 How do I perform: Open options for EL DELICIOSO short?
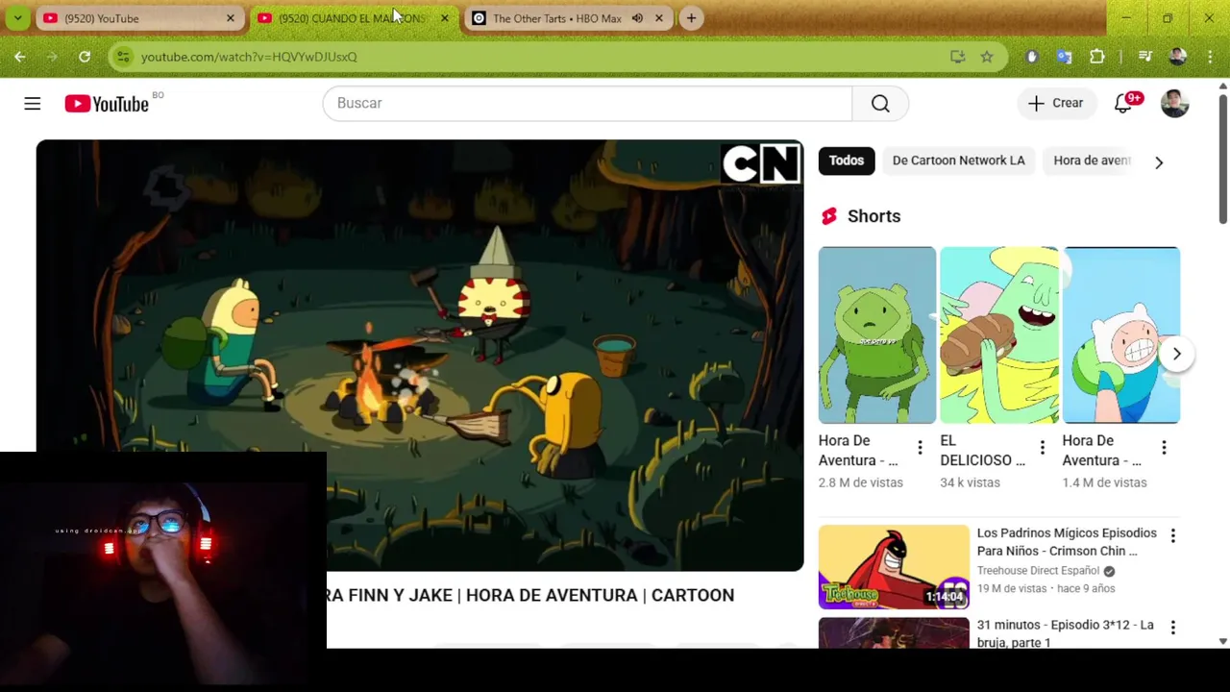coord(1042,448)
